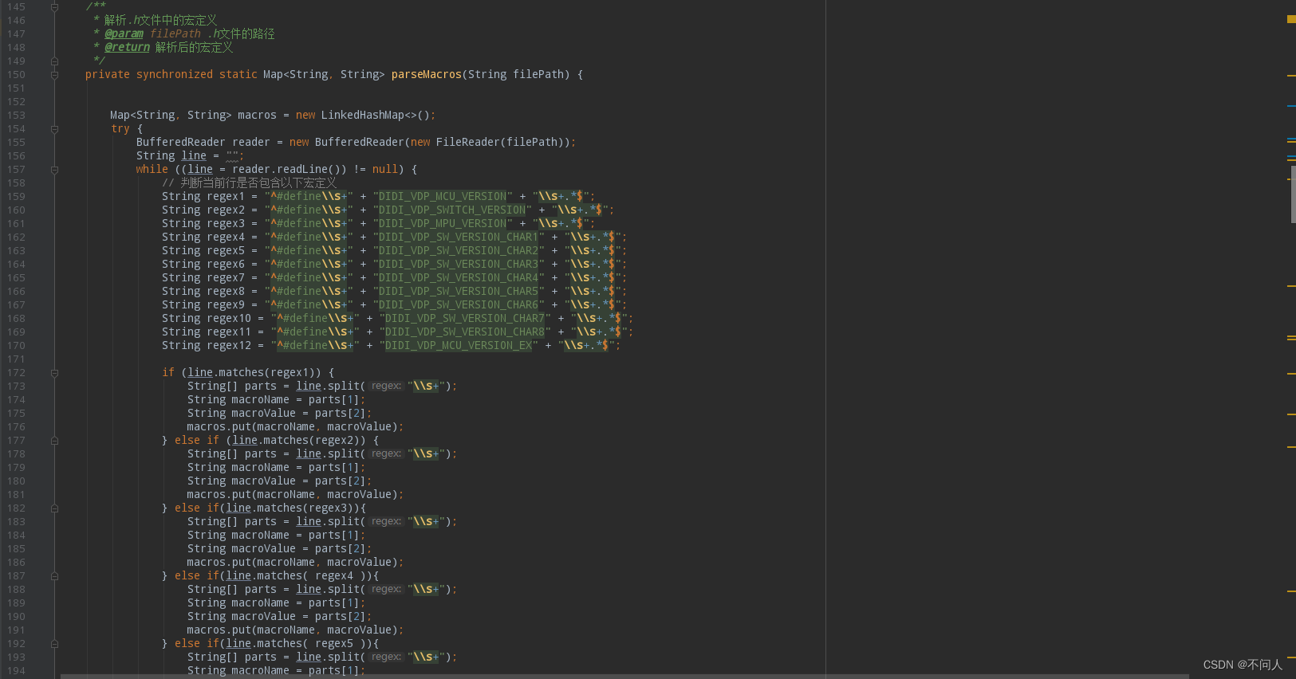Click the synchronized keyword on line 150
The width and height of the screenshot is (1296, 679).
[x=175, y=75]
